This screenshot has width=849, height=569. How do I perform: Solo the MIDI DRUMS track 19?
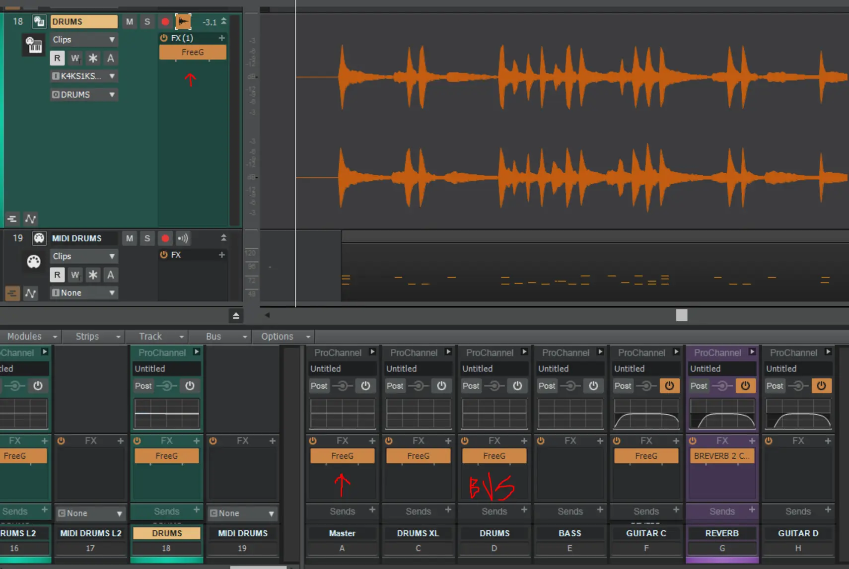(x=147, y=238)
